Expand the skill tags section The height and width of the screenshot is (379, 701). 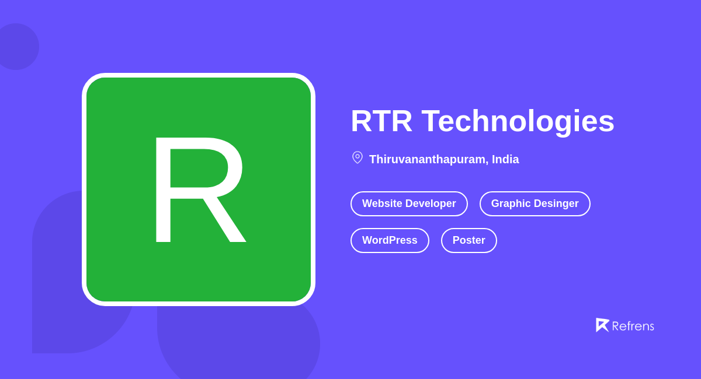click(x=470, y=222)
